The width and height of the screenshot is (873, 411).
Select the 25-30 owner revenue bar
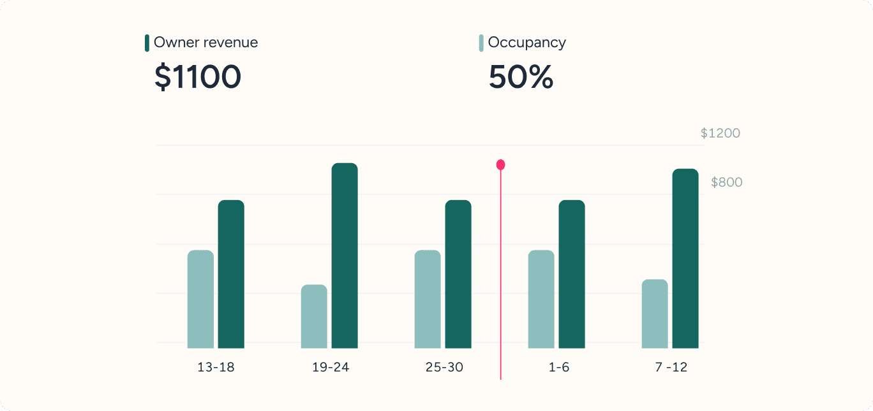click(x=458, y=274)
